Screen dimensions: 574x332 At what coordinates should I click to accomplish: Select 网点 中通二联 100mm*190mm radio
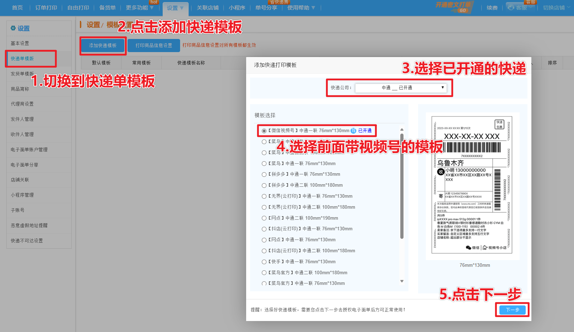click(x=264, y=218)
